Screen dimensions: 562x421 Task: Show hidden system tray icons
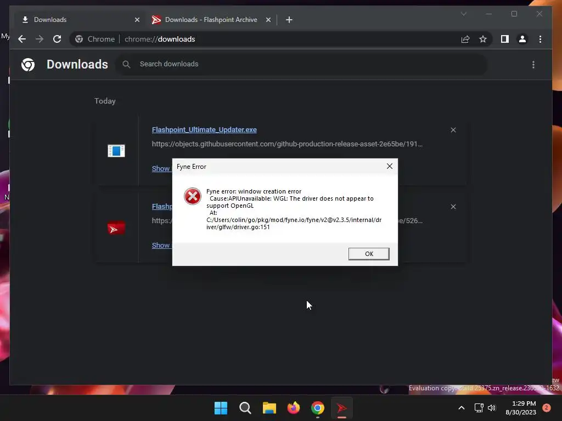tap(461, 408)
